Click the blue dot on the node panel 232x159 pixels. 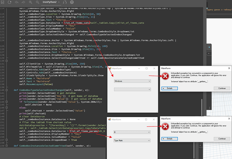coord(209,47)
